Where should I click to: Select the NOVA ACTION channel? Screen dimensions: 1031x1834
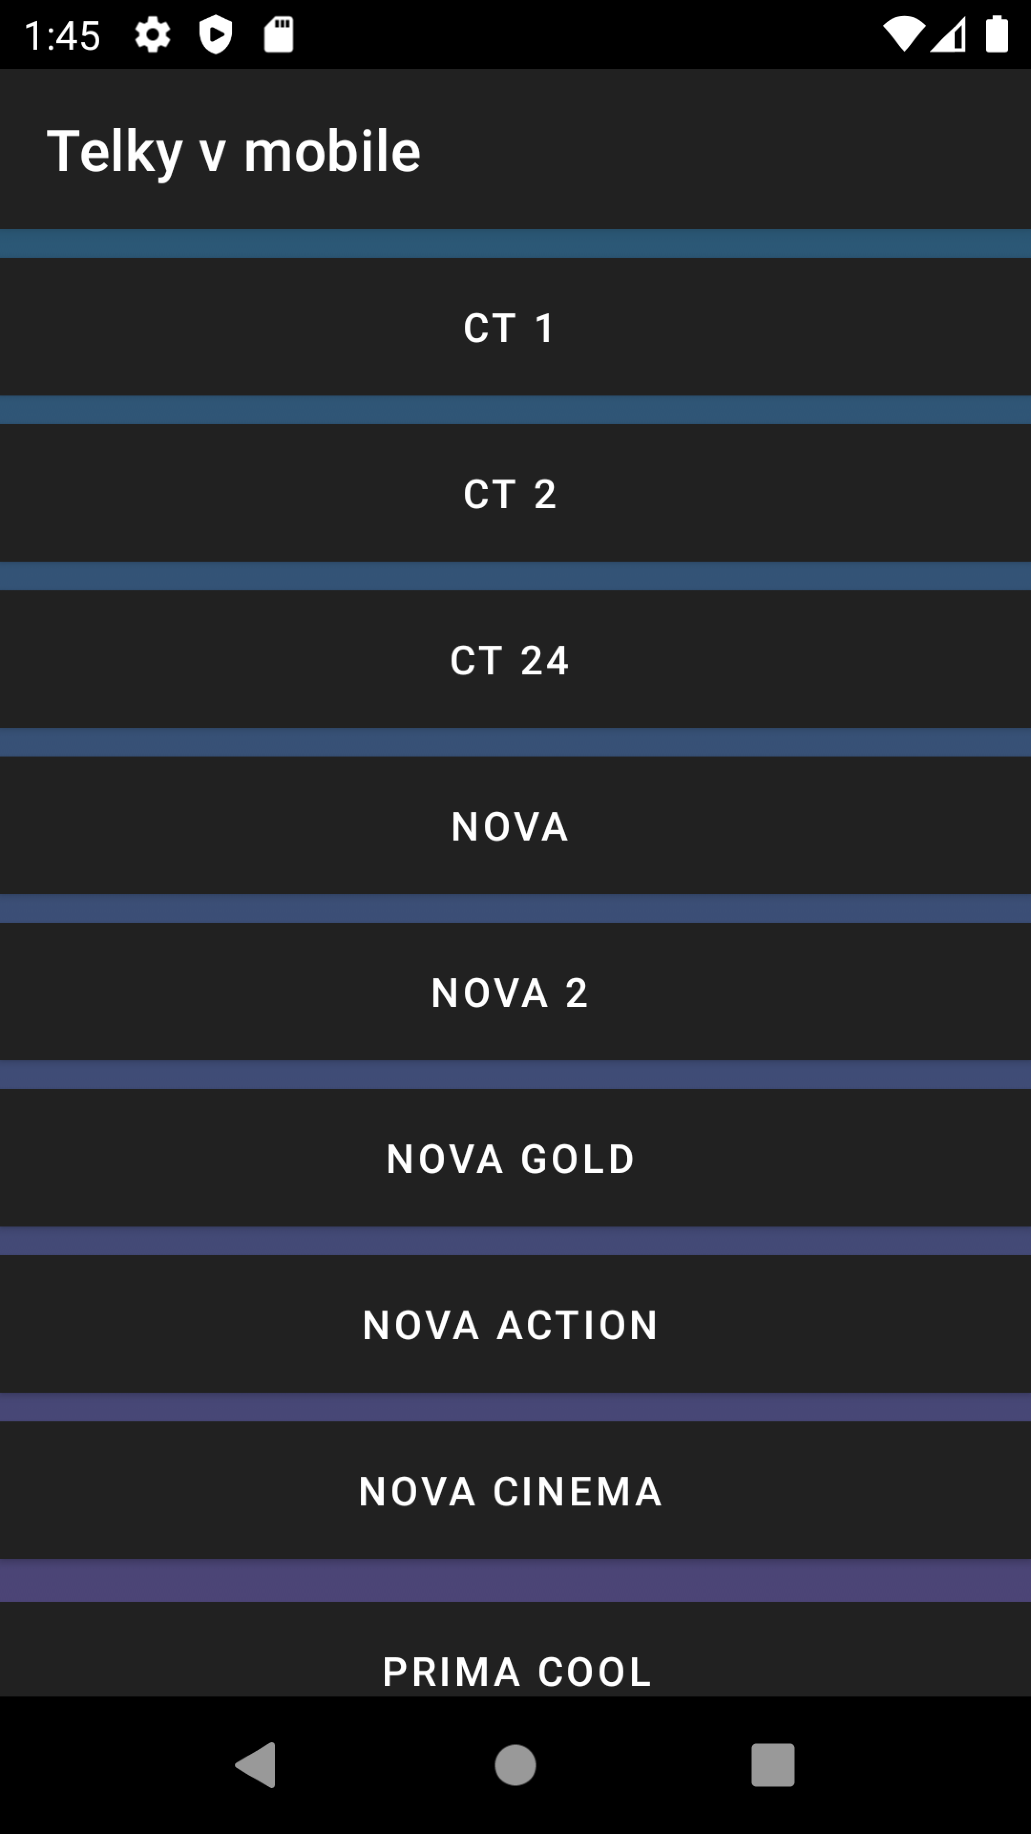pyautogui.click(x=515, y=1323)
